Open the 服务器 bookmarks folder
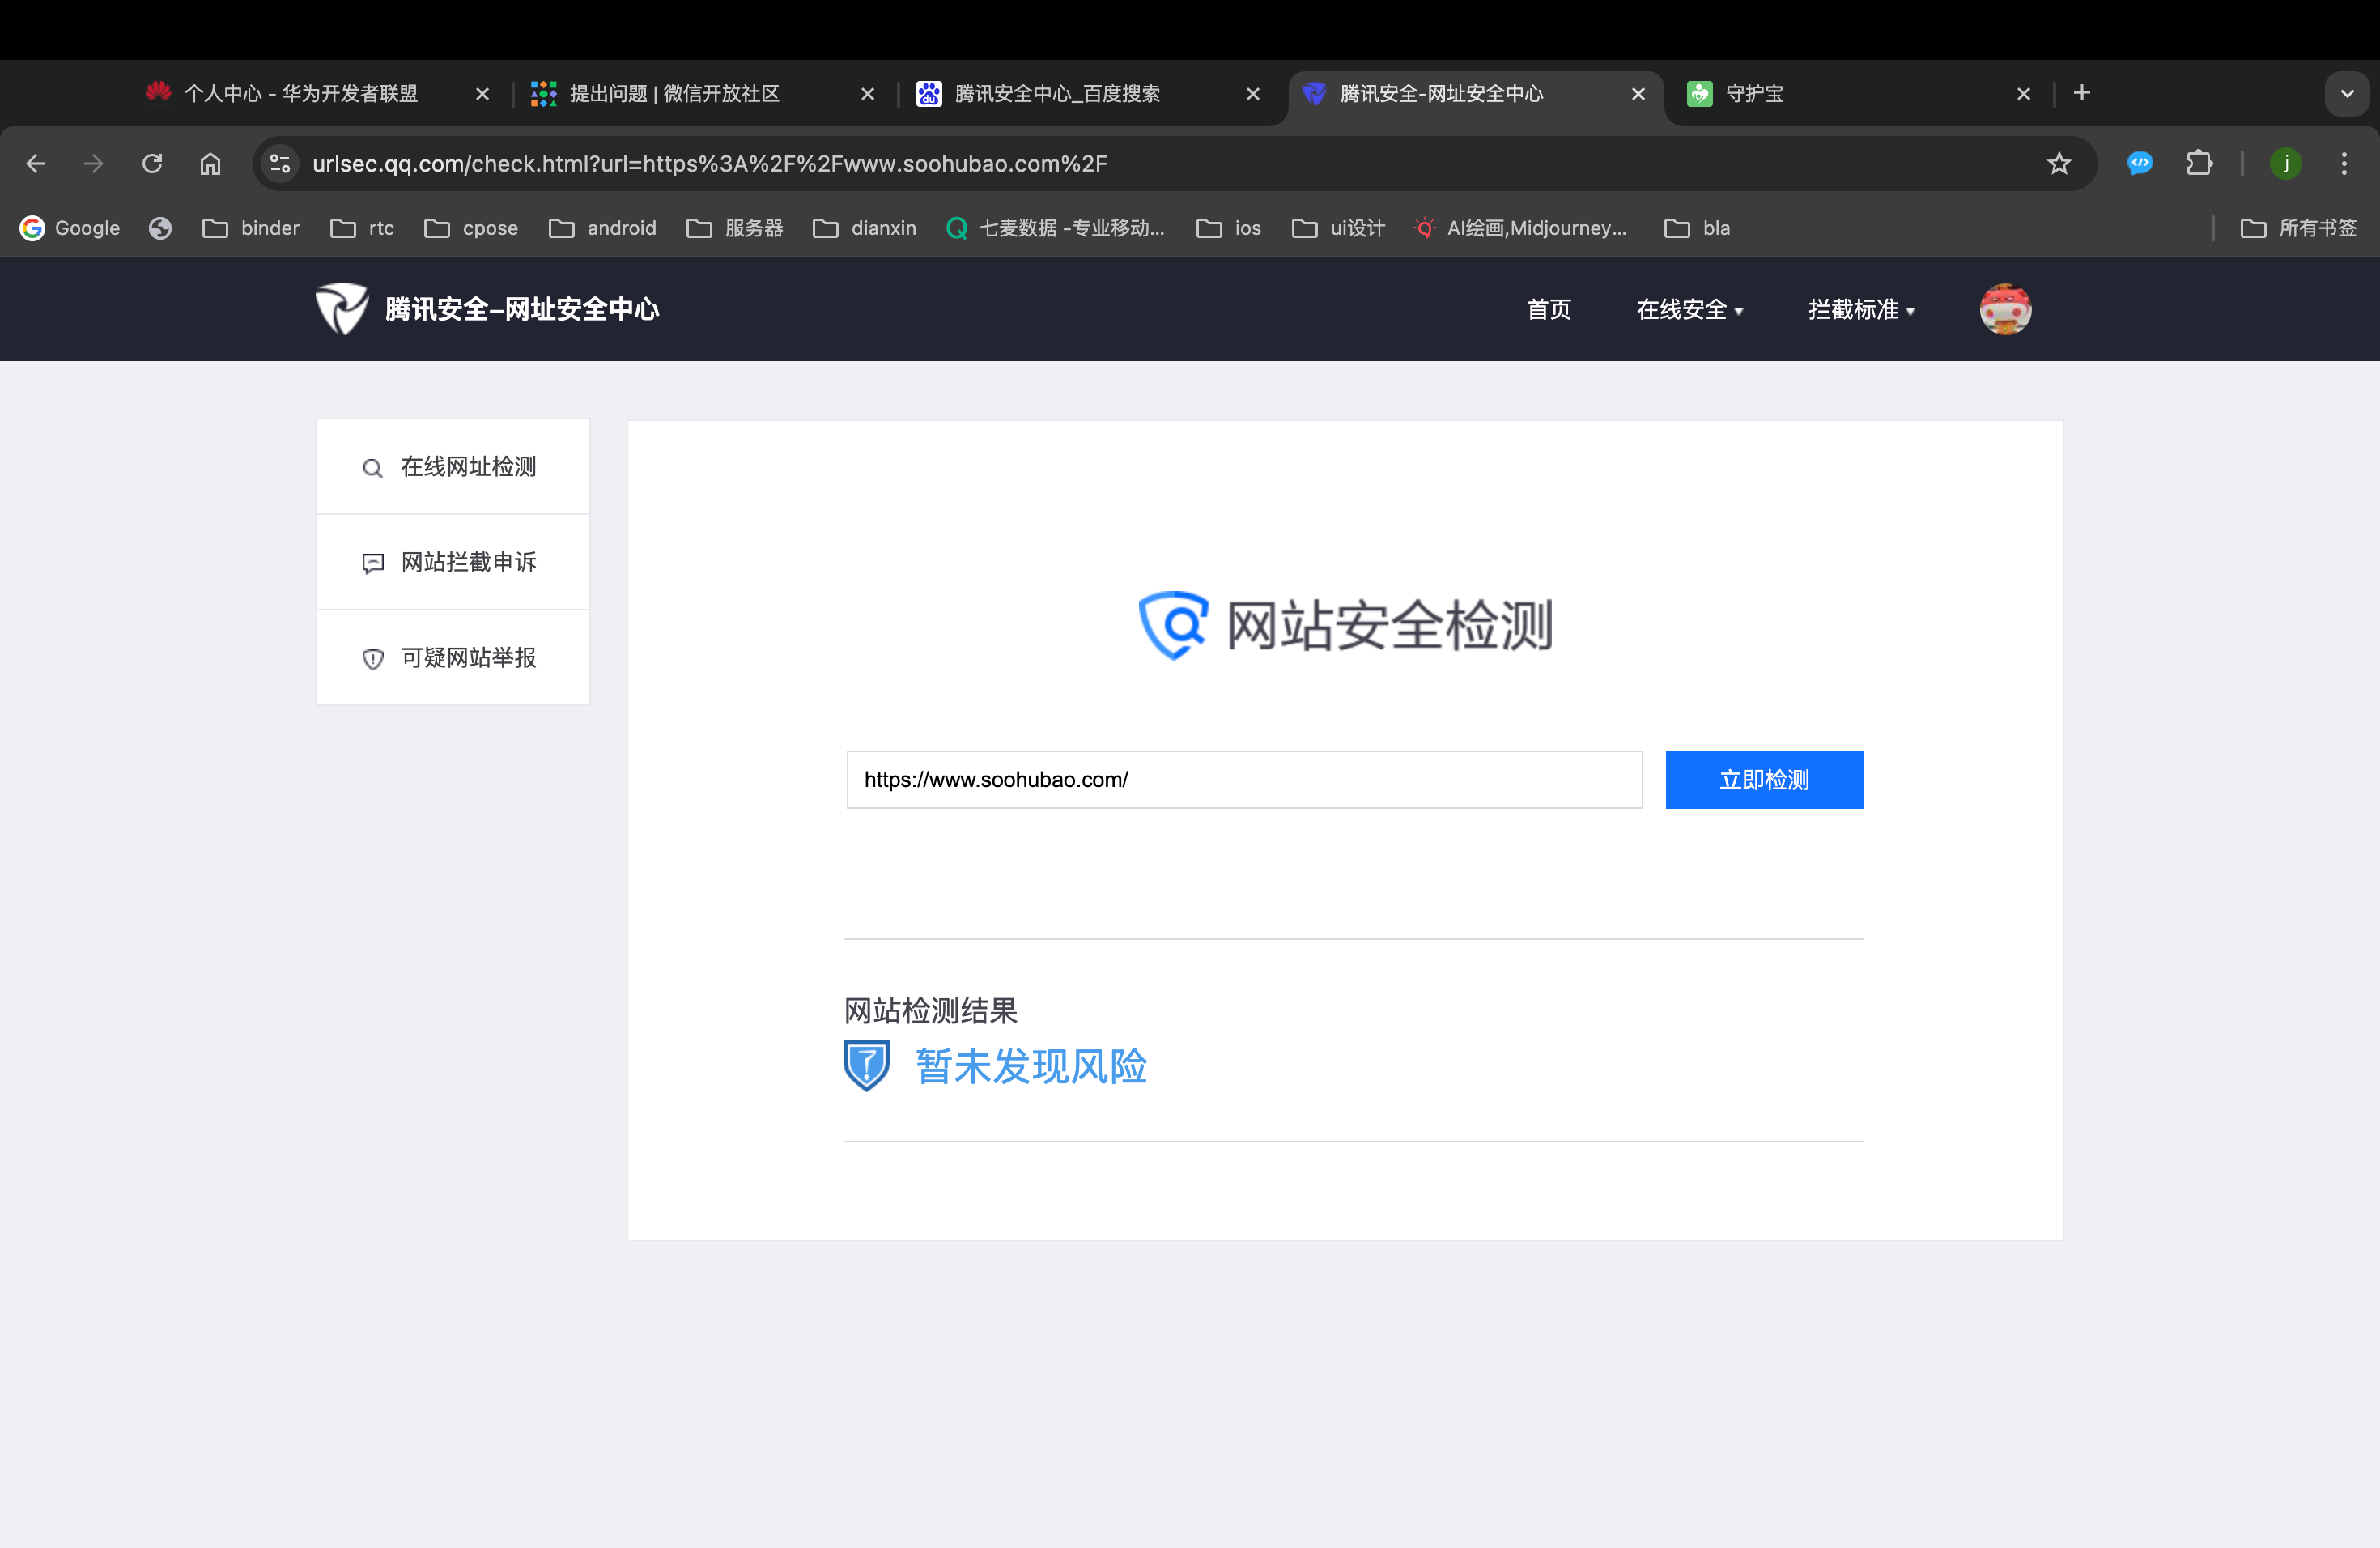Image resolution: width=2380 pixels, height=1548 pixels. point(735,228)
